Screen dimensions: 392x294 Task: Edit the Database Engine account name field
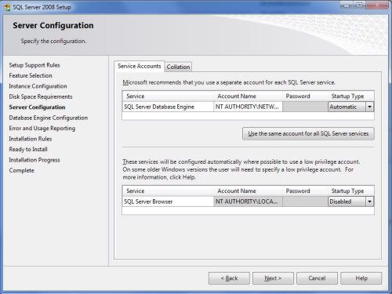pos(248,107)
